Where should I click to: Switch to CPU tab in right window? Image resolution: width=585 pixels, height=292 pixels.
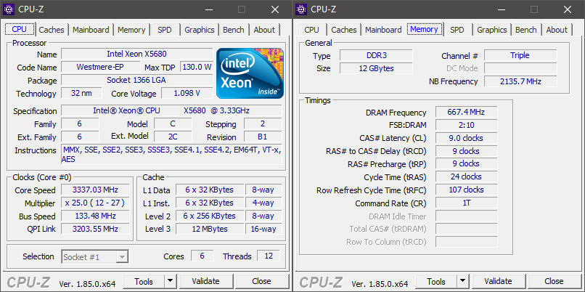pos(311,30)
